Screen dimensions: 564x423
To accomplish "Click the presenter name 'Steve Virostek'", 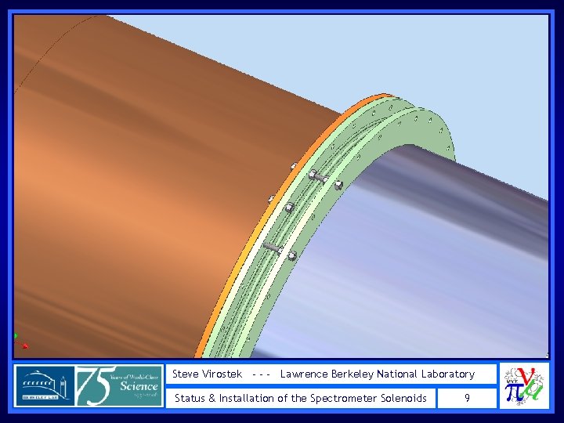I will click(207, 374).
